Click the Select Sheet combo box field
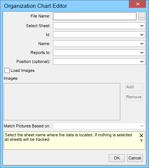149x168 pixels. click(99, 26)
